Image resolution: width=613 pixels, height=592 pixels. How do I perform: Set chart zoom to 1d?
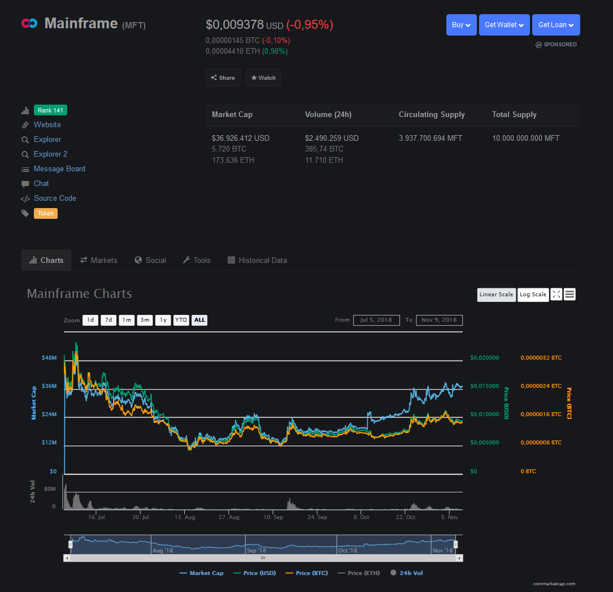[x=90, y=320]
